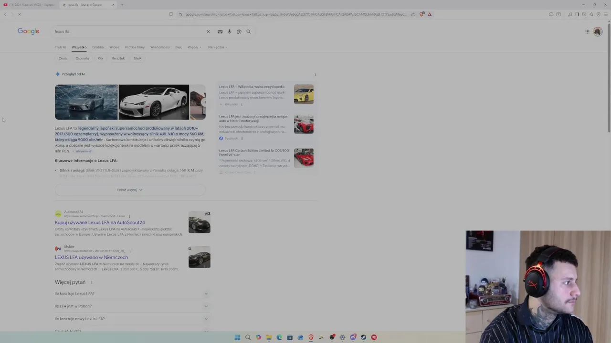Switch to Wideo results tab
611x343 pixels.
(x=114, y=47)
